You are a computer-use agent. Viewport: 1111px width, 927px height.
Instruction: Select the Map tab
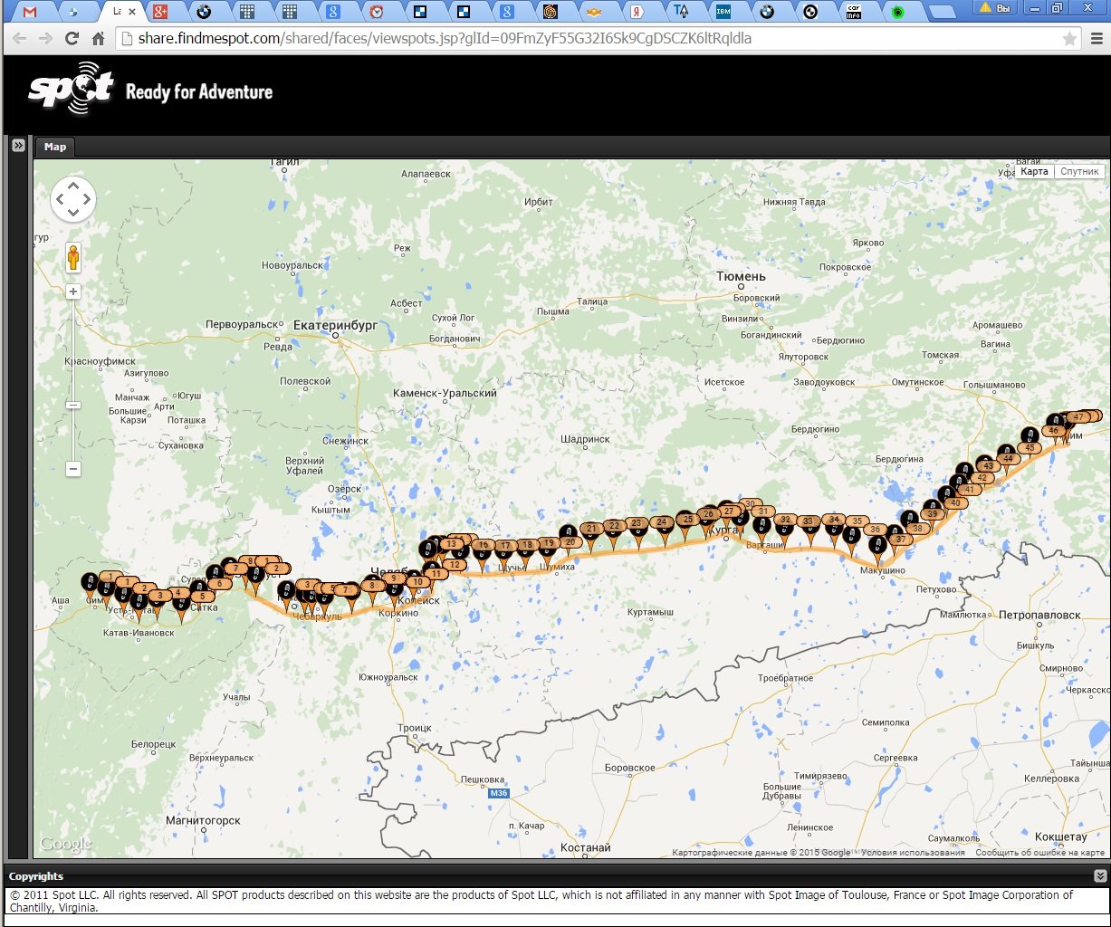[55, 147]
